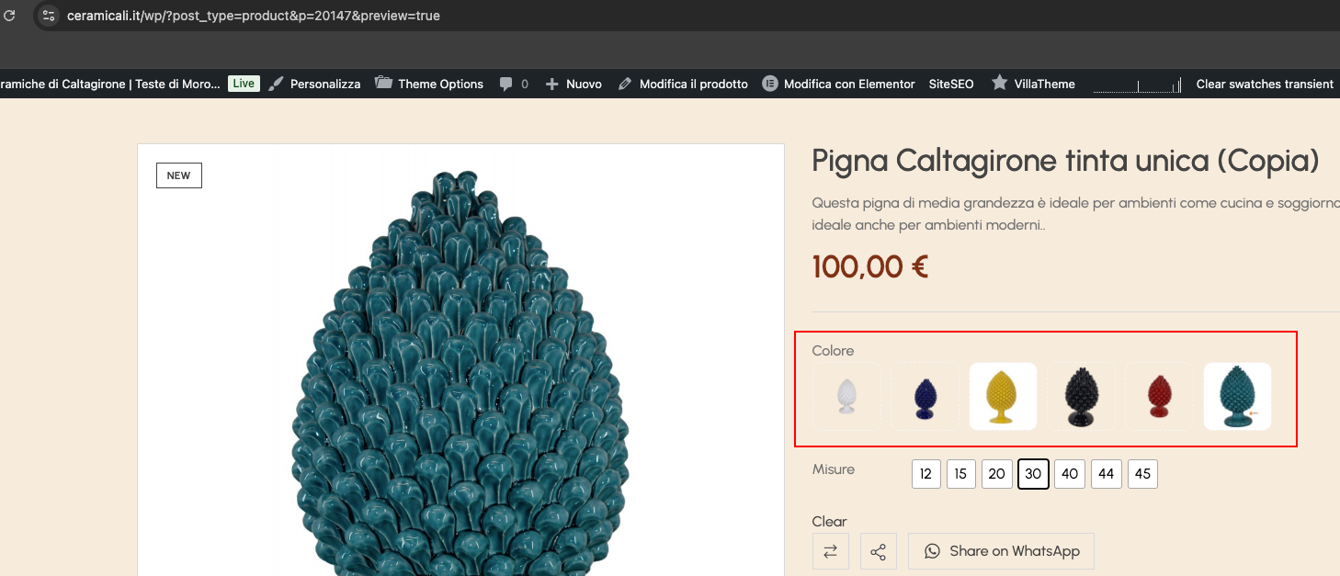Select the white pine cone color swatch
1340x576 pixels.
click(x=846, y=396)
